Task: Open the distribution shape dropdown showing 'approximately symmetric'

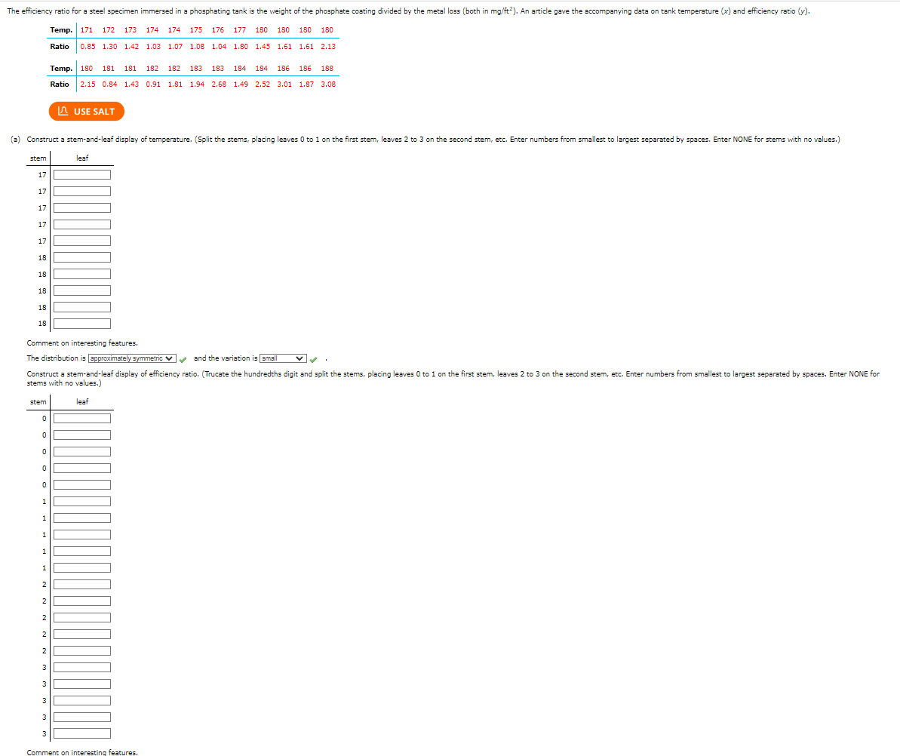Action: tap(133, 358)
